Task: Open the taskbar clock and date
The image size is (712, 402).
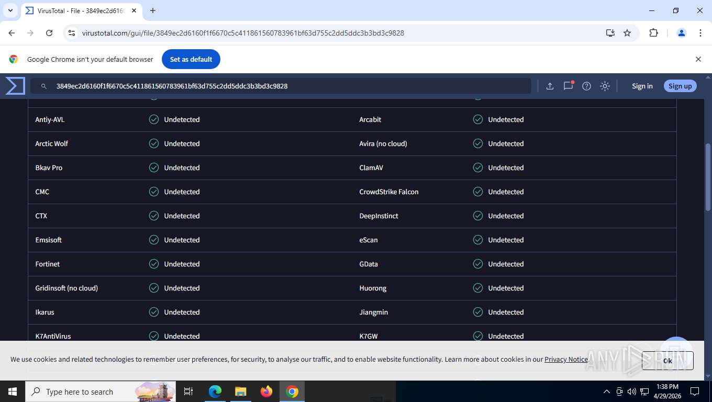Action: coord(666,392)
